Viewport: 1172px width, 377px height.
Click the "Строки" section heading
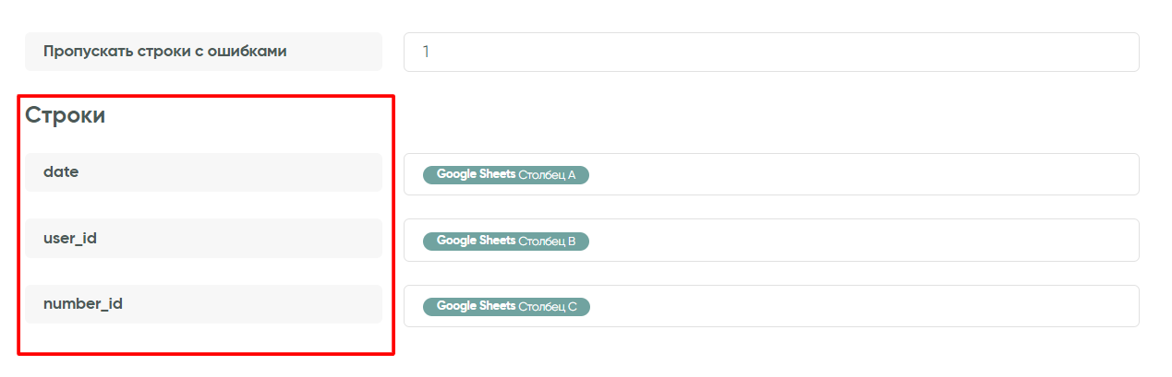point(65,115)
